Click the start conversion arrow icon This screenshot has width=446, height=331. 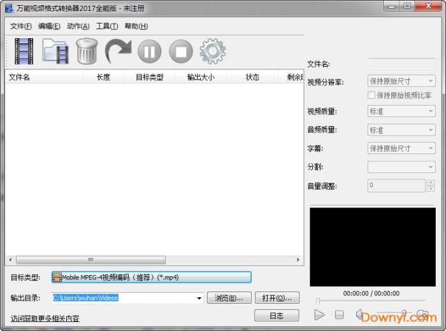[118, 51]
